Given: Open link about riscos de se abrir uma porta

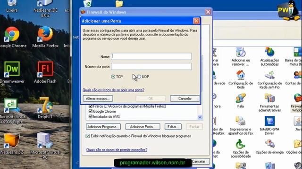Looking at the screenshot, I should (x=113, y=90).
